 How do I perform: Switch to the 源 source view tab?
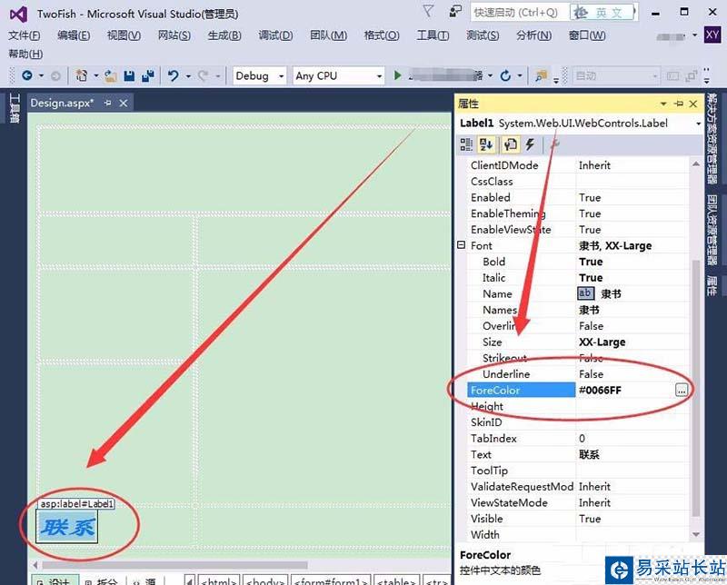coord(144,580)
